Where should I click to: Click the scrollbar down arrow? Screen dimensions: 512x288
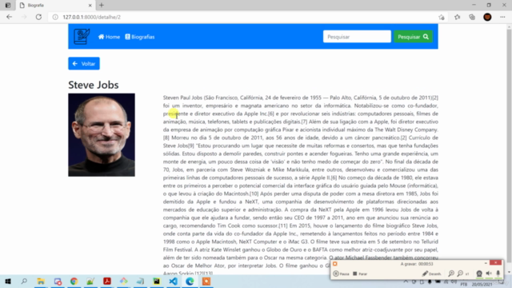point(509,272)
